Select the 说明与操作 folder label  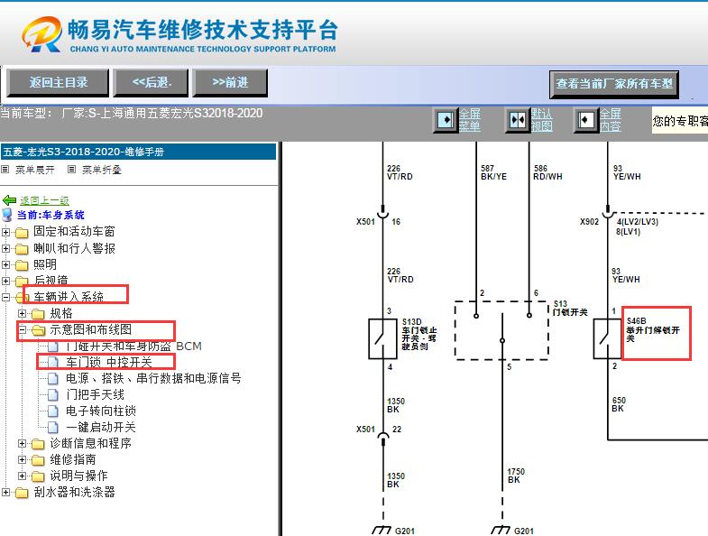(x=79, y=476)
